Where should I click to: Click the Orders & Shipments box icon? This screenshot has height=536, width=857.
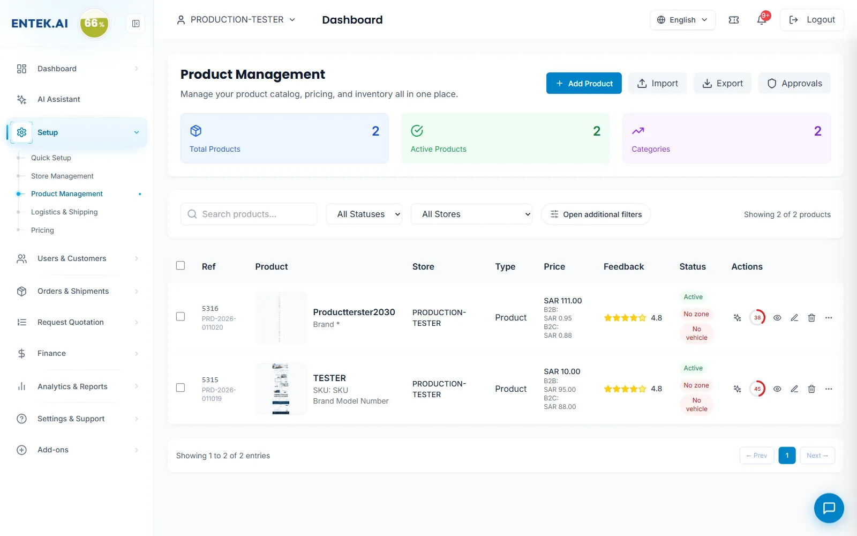pos(21,291)
